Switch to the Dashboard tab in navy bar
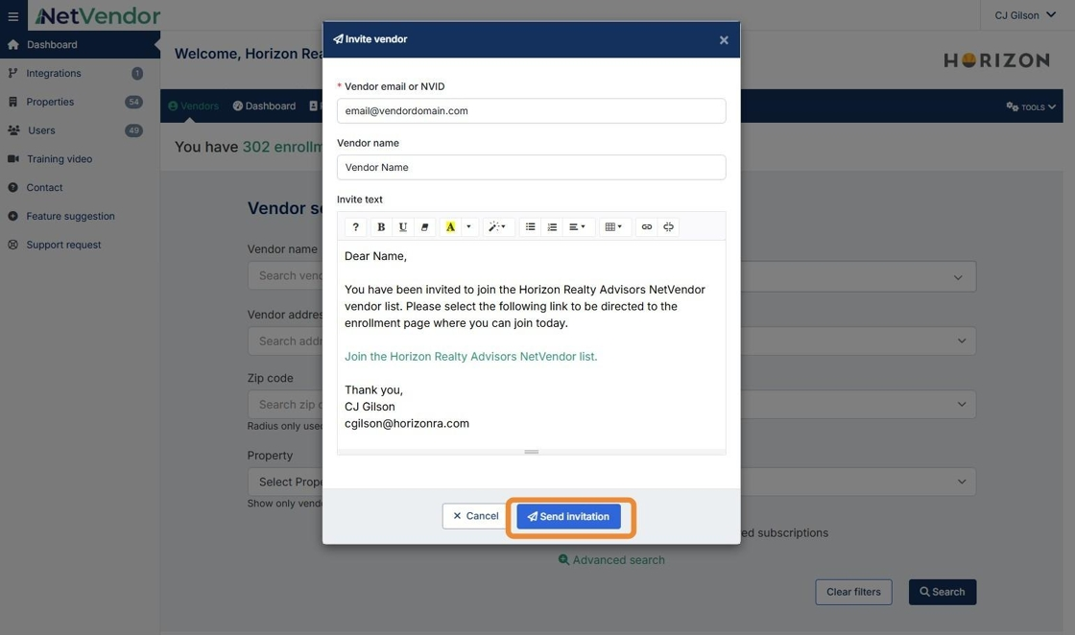The width and height of the screenshot is (1075, 635). [x=264, y=106]
